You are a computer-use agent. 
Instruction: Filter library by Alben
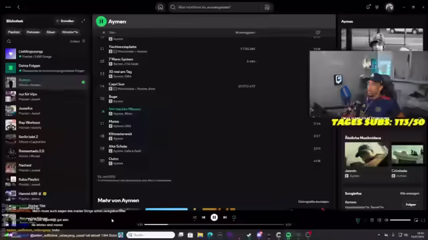51,32
